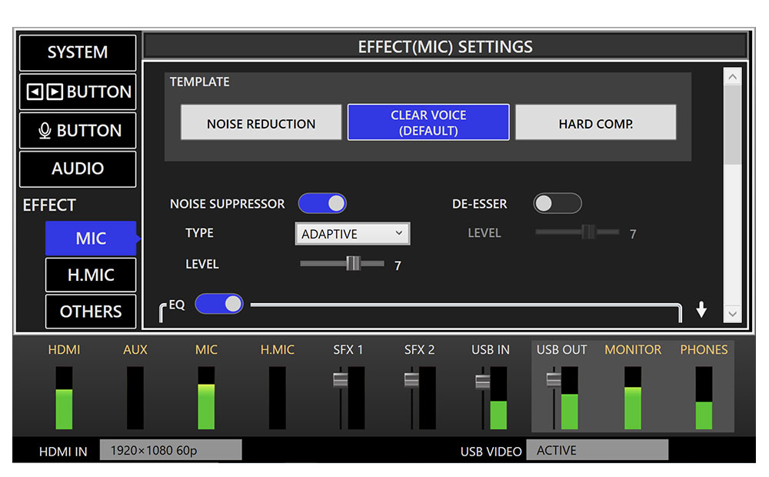This screenshot has width=769, height=477.
Task: Apply the NOISE REDUCTION template
Action: tap(261, 123)
